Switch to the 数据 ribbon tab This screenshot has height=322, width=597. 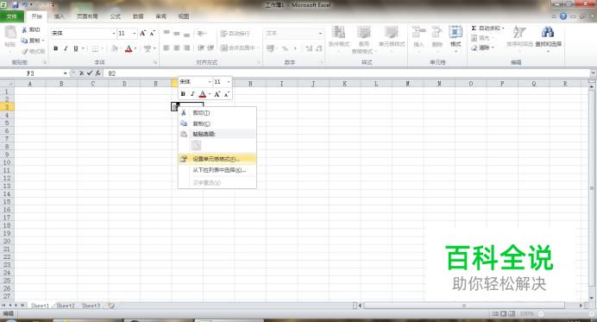(138, 16)
